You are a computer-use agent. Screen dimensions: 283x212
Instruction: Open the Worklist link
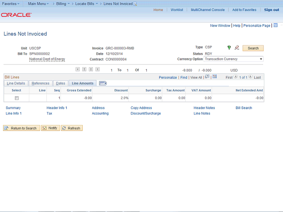pyautogui.click(x=177, y=10)
